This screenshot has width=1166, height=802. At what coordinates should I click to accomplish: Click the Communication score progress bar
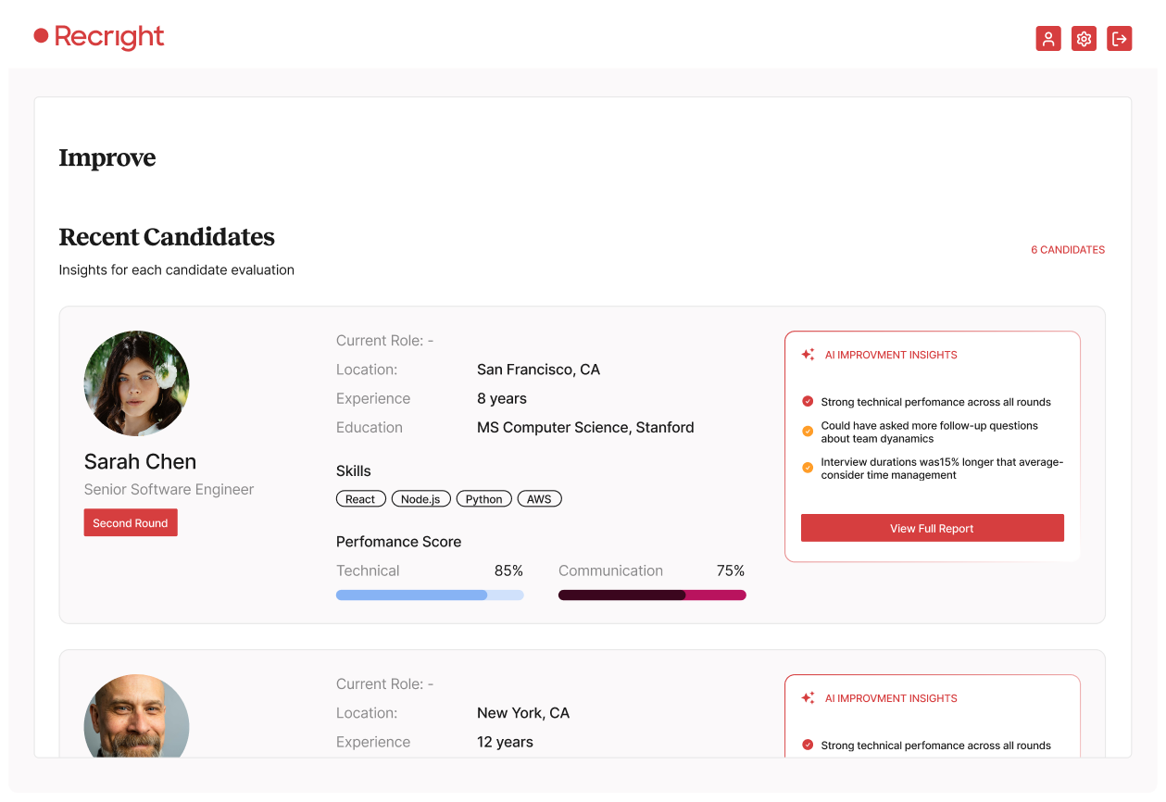(652, 595)
